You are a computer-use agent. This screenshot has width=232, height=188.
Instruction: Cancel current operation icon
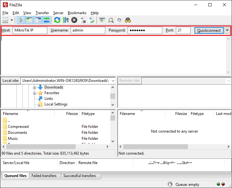point(74,20)
